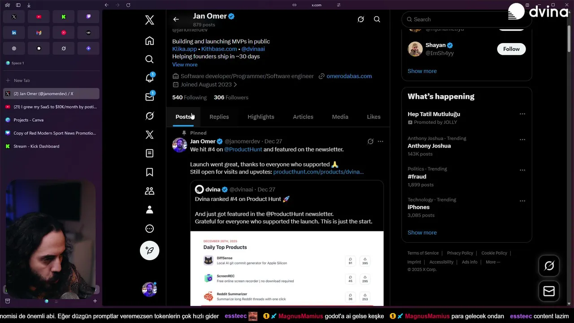Image resolution: width=574 pixels, height=323 pixels.
Task: Open the Twitch pinned site tile
Action: coord(88,17)
